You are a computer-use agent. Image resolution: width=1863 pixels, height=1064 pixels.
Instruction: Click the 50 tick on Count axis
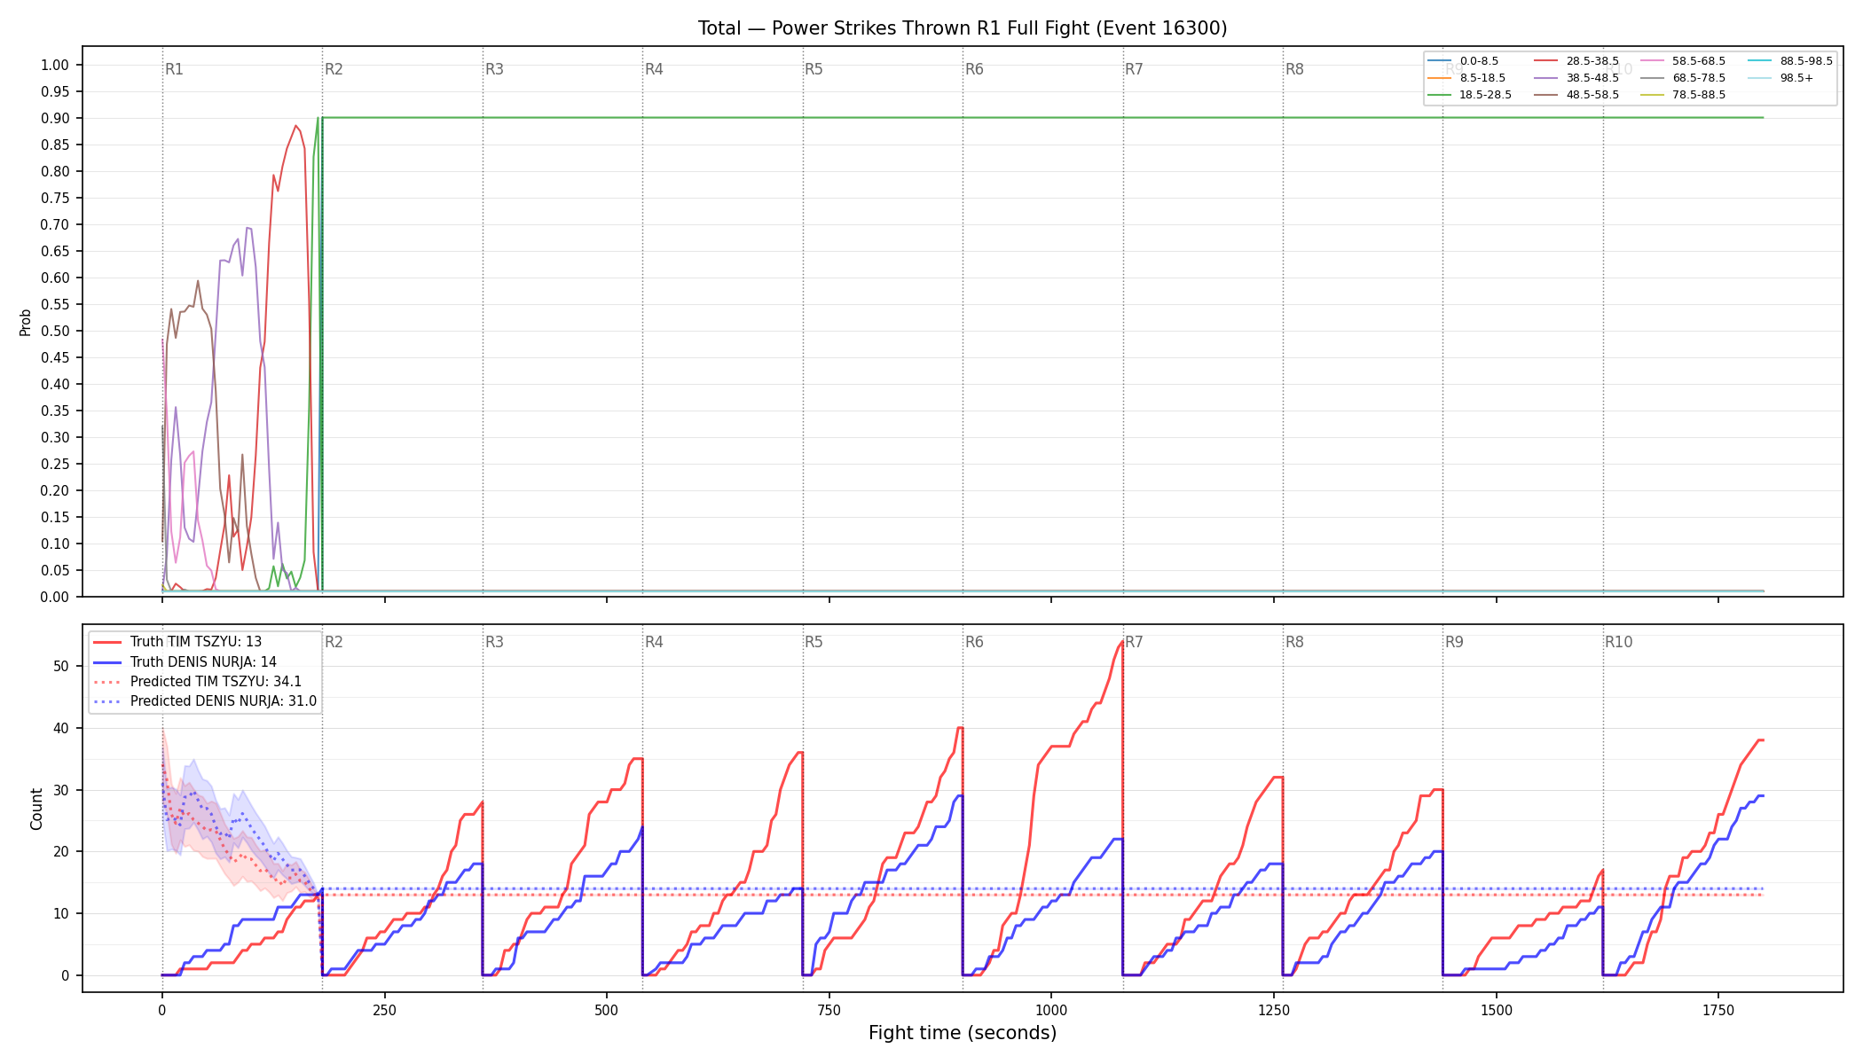61,666
